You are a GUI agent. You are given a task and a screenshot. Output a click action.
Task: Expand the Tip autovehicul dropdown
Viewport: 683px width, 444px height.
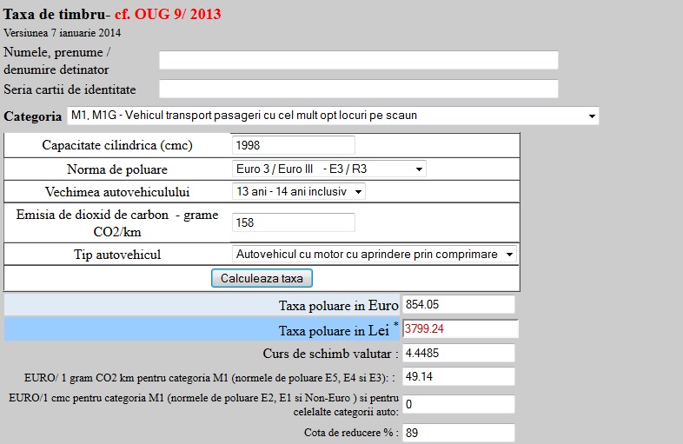[x=375, y=254]
